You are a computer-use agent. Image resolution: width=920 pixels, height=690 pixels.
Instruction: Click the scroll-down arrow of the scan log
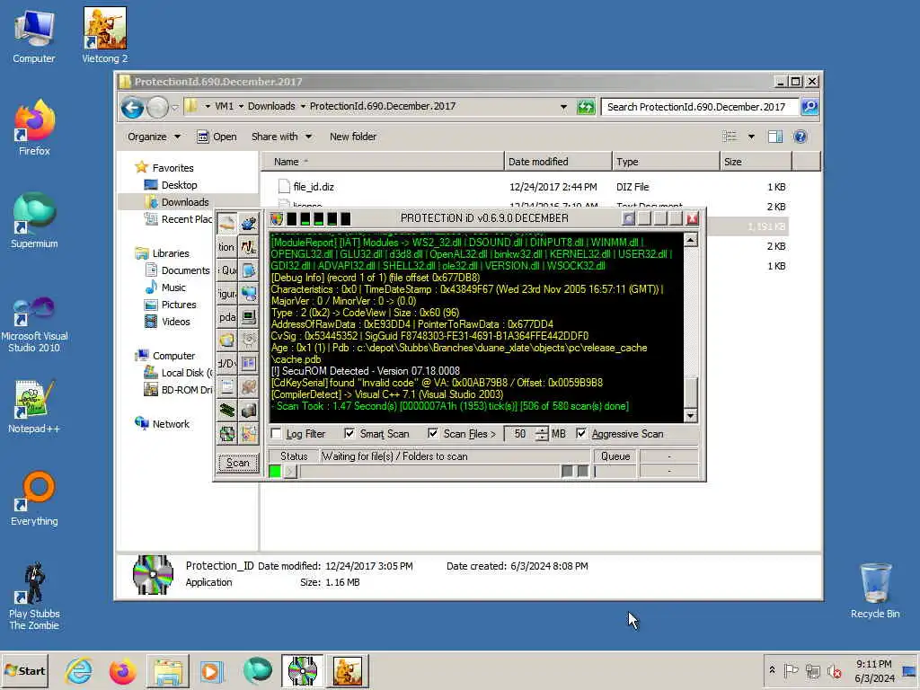(691, 415)
